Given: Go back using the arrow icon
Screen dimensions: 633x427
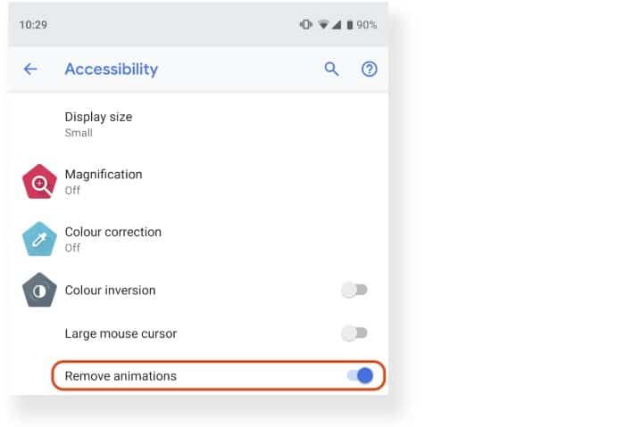Looking at the screenshot, I should pos(30,70).
